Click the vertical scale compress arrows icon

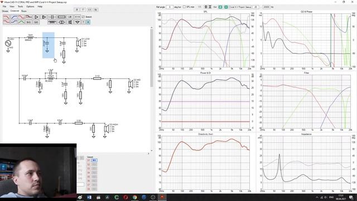pos(210,7)
